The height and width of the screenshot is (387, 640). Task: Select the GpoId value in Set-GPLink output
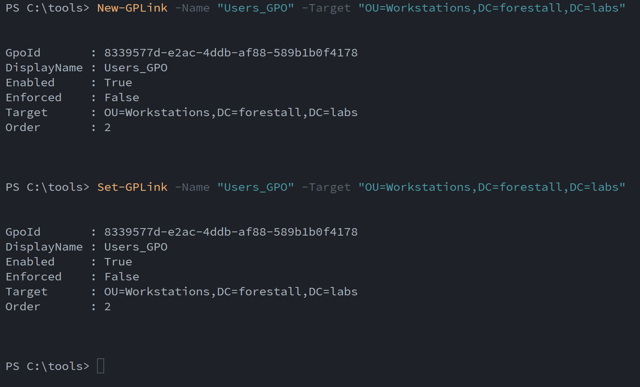pos(231,232)
